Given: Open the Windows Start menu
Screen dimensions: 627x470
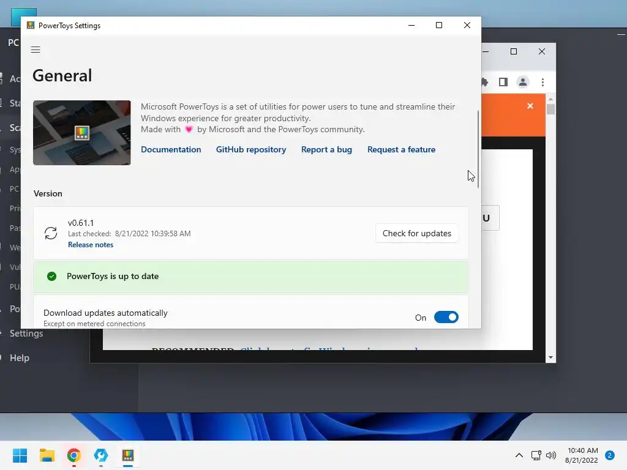Looking at the screenshot, I should 20,455.
